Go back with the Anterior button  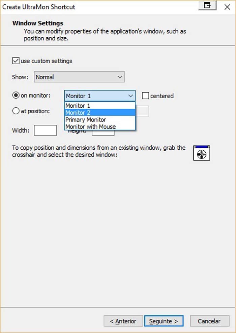[123, 321]
